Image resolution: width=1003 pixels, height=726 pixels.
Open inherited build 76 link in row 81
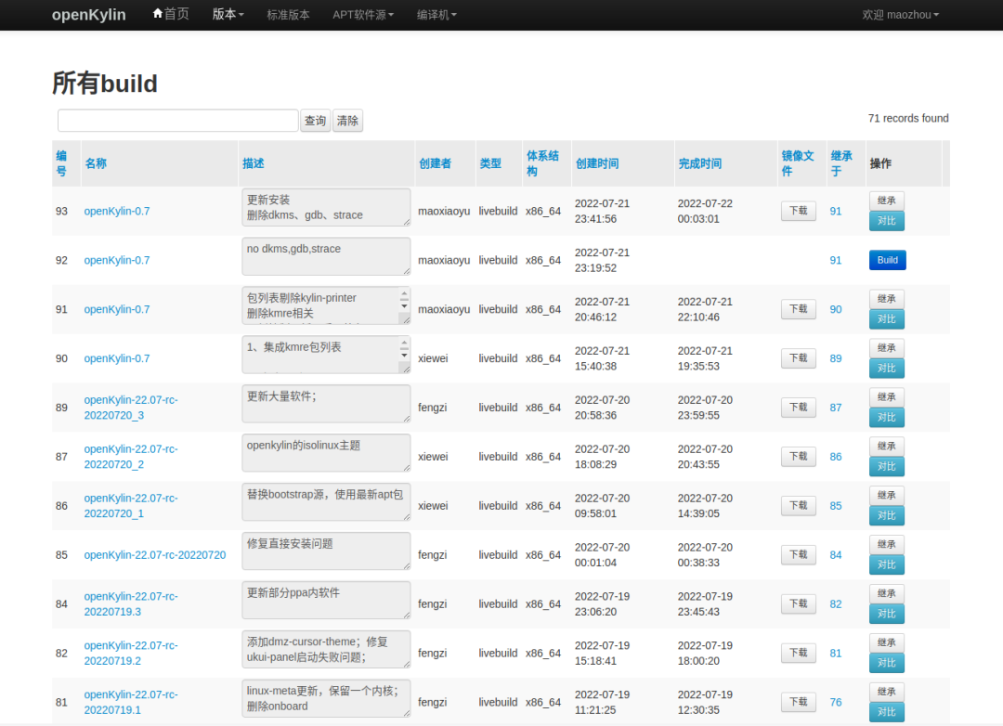click(x=836, y=703)
